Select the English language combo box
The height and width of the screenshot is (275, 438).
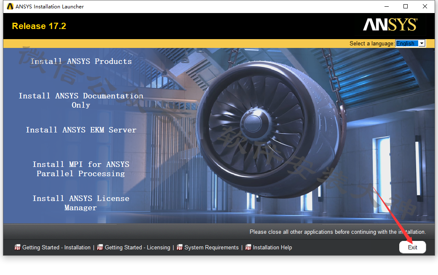410,43
